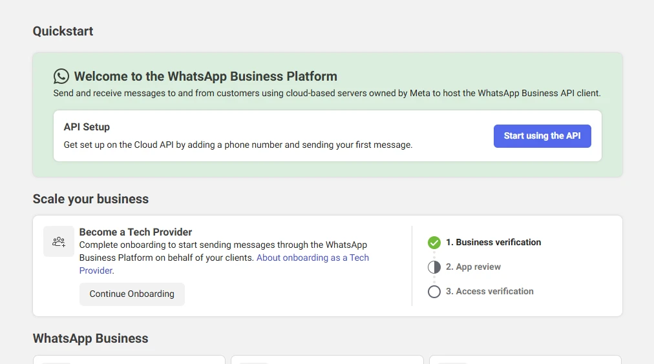The image size is (654, 364).
Task: Click the WhatsApp logo icon
Action: (x=61, y=76)
